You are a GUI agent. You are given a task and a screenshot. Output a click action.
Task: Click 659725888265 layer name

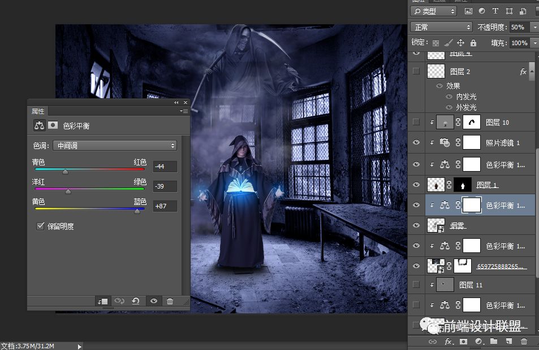pyautogui.click(x=502, y=266)
